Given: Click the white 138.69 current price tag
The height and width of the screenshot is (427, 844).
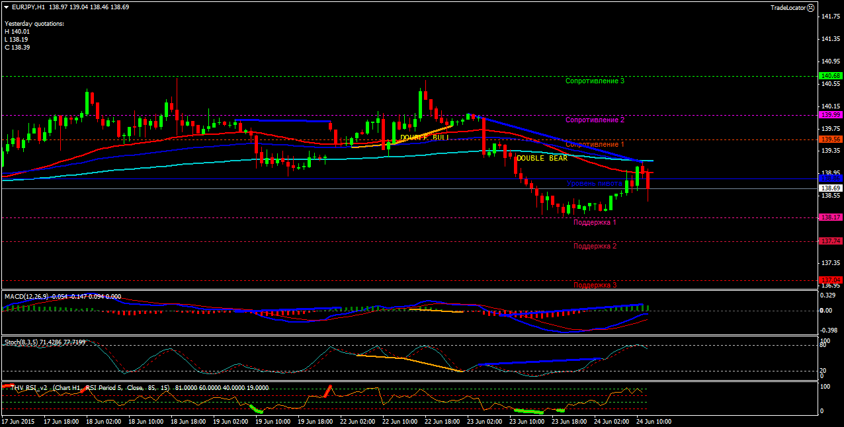Looking at the screenshot, I should [x=829, y=188].
